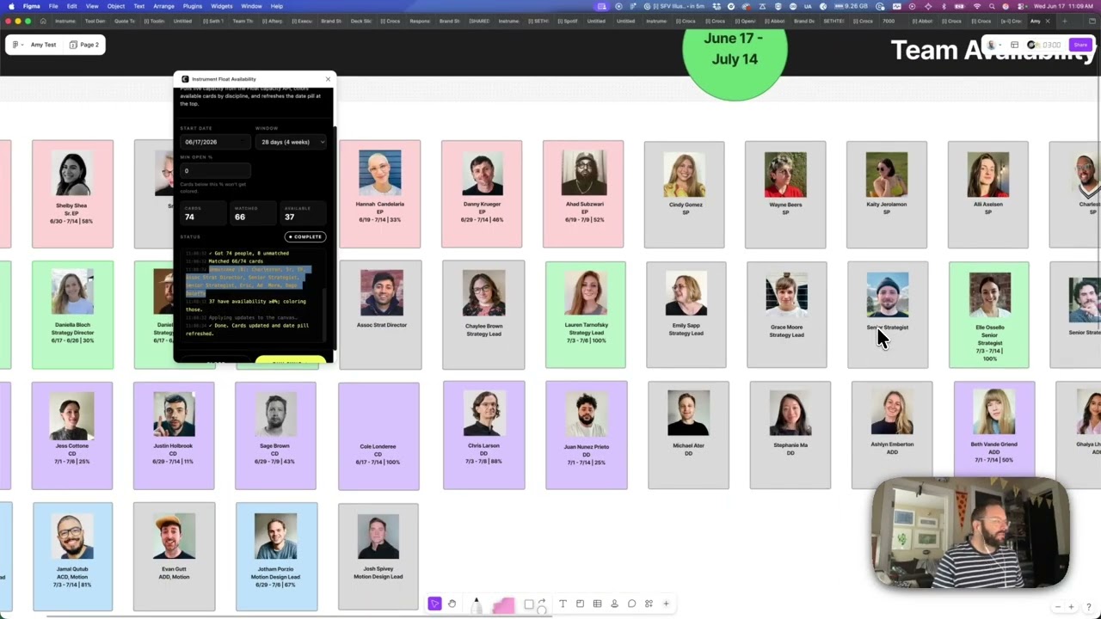
Task: Select Juan Nunez Prieto's card
Action: click(x=587, y=436)
